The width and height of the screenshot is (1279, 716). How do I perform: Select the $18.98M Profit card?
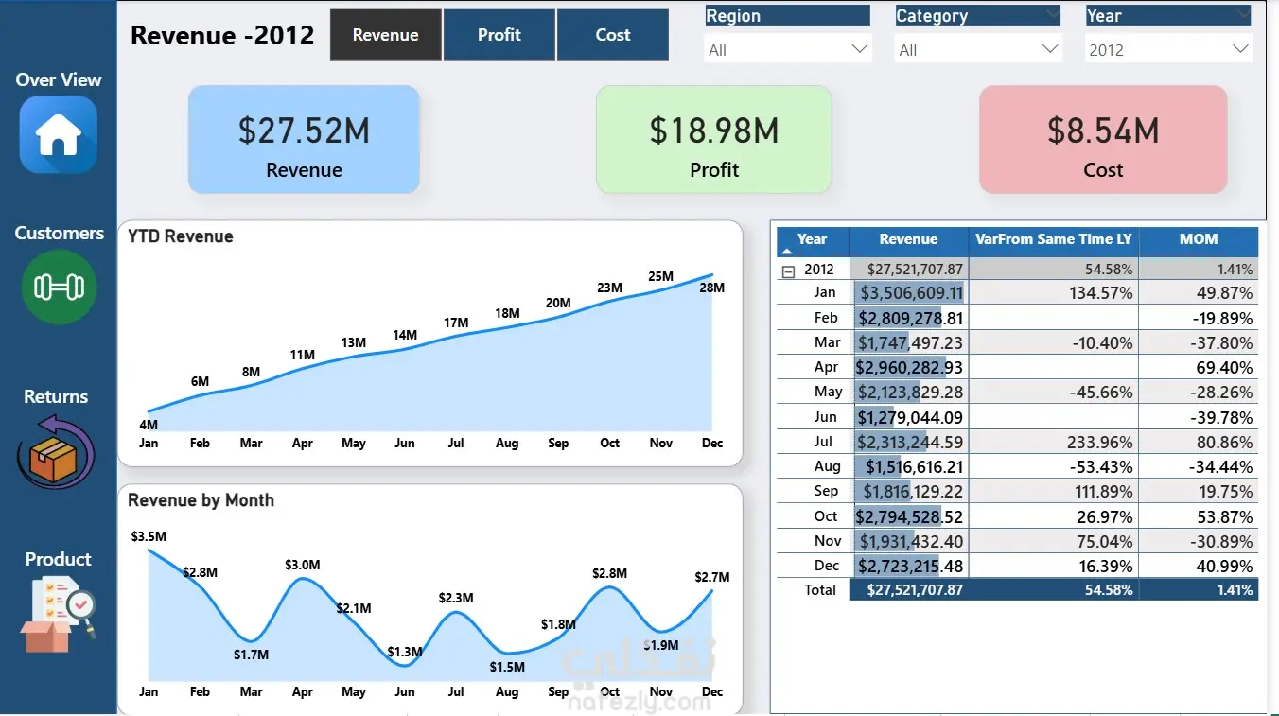[x=714, y=140]
